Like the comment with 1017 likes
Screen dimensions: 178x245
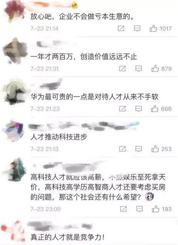[x=153, y=28]
